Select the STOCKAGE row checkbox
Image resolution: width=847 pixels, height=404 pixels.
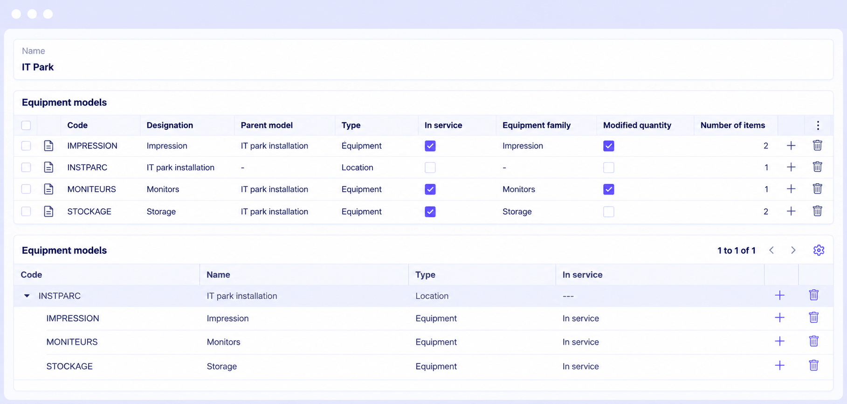point(26,211)
